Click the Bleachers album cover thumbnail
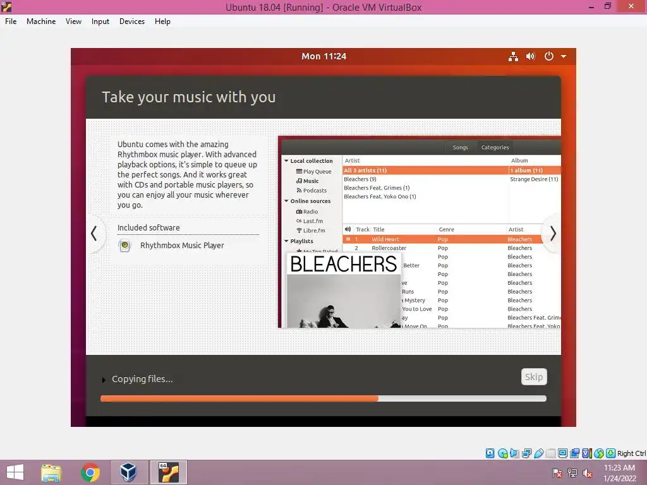 tap(343, 290)
